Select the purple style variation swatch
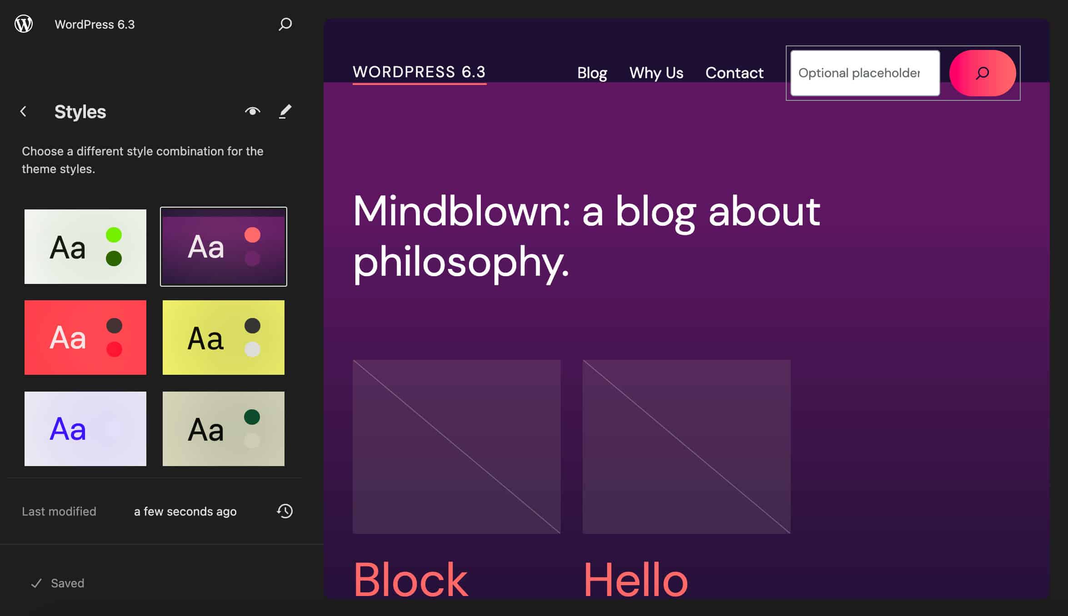This screenshot has width=1068, height=616. 223,246
